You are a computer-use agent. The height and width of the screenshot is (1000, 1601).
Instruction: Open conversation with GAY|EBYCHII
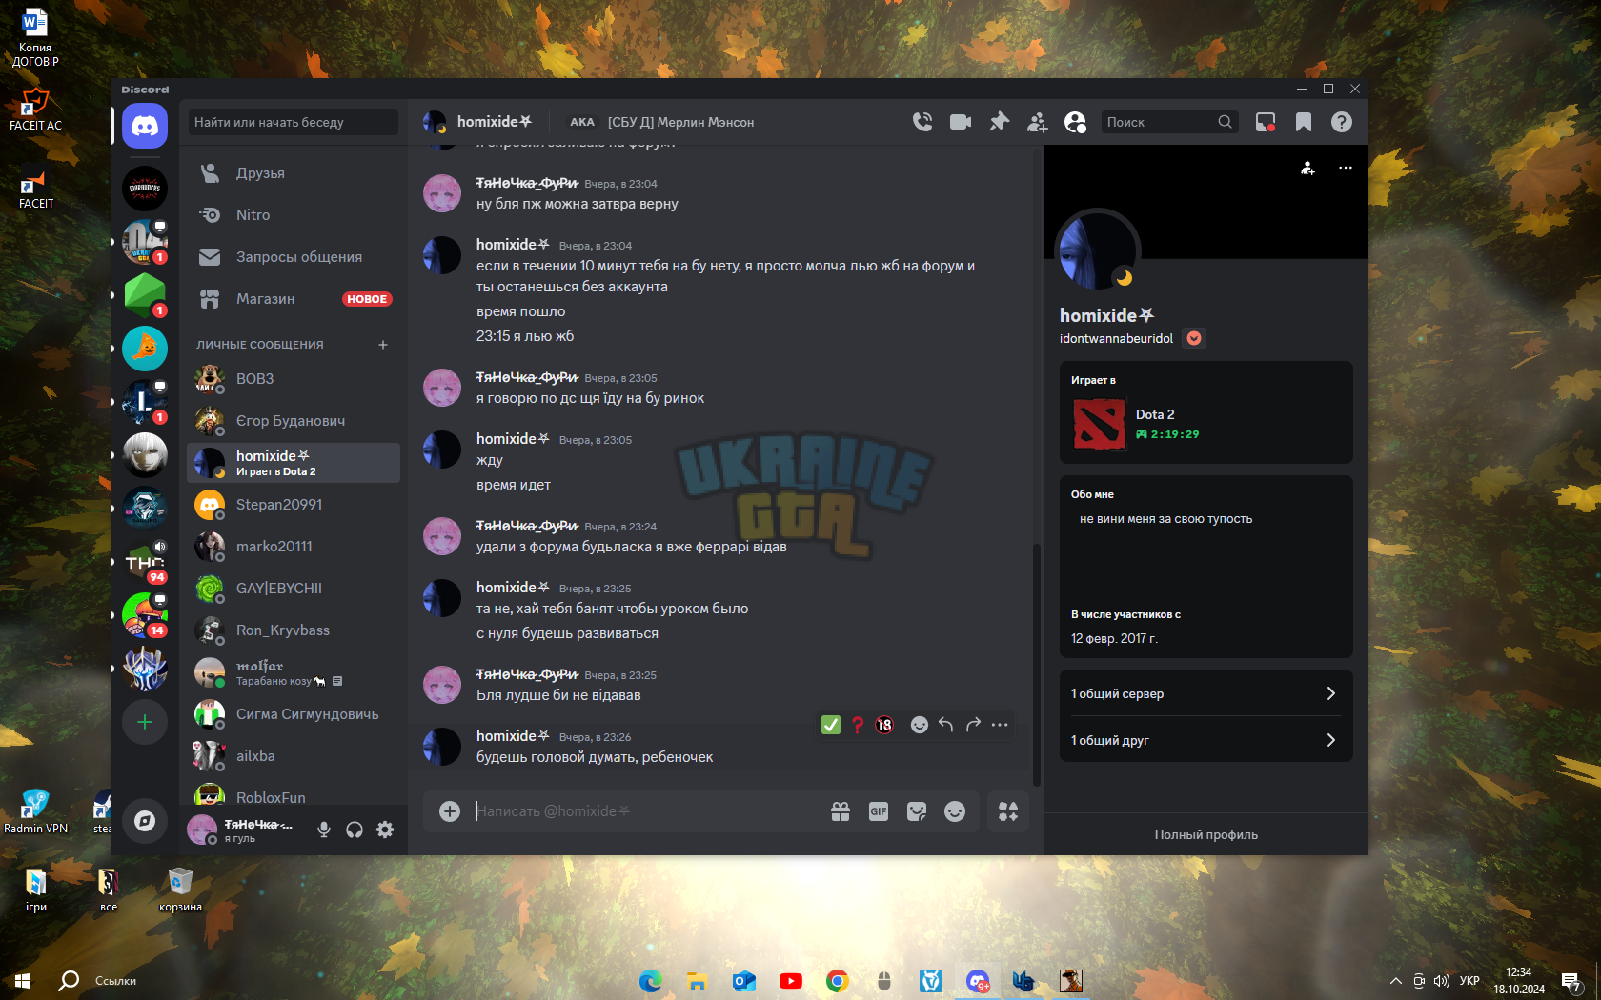click(294, 589)
